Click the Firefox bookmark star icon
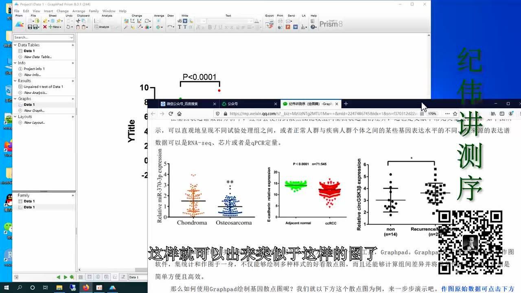The image size is (521, 293). tap(455, 114)
